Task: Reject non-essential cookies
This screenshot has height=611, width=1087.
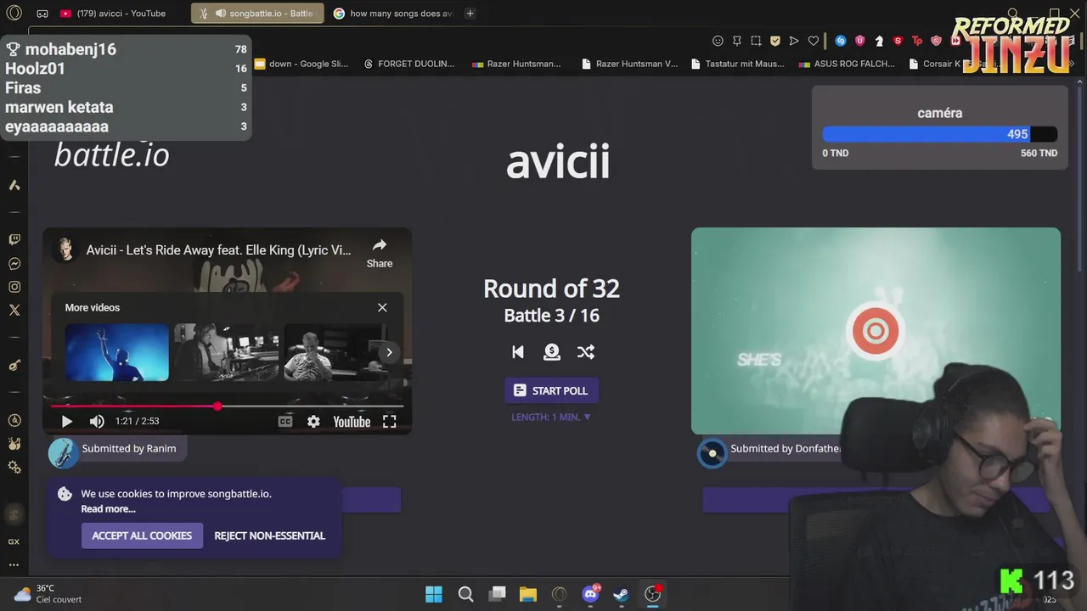Action: click(x=270, y=535)
